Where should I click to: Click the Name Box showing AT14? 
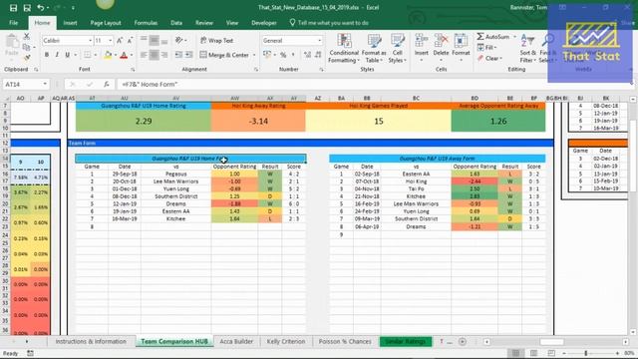pyautogui.click(x=25, y=84)
